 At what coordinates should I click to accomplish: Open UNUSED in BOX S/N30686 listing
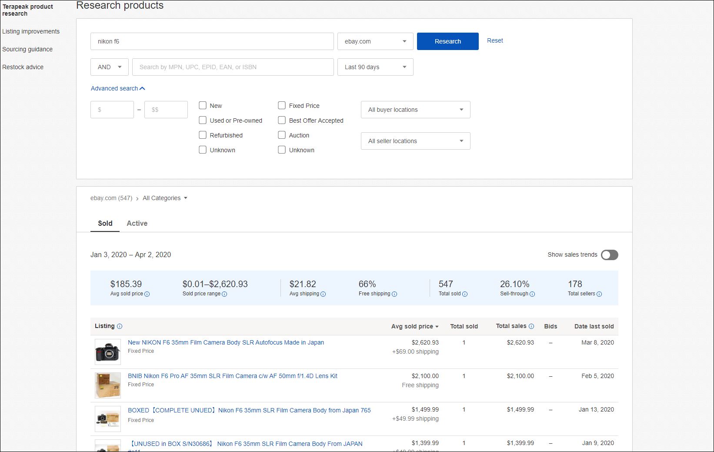[246, 444]
